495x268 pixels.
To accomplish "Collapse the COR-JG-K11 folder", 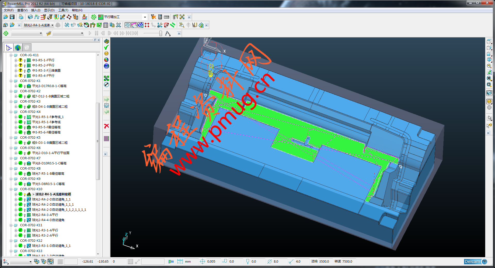I will coord(11,55).
